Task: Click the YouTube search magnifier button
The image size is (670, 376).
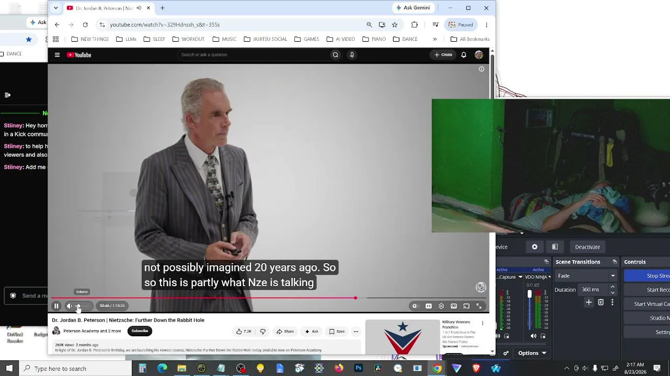Action: point(336,55)
